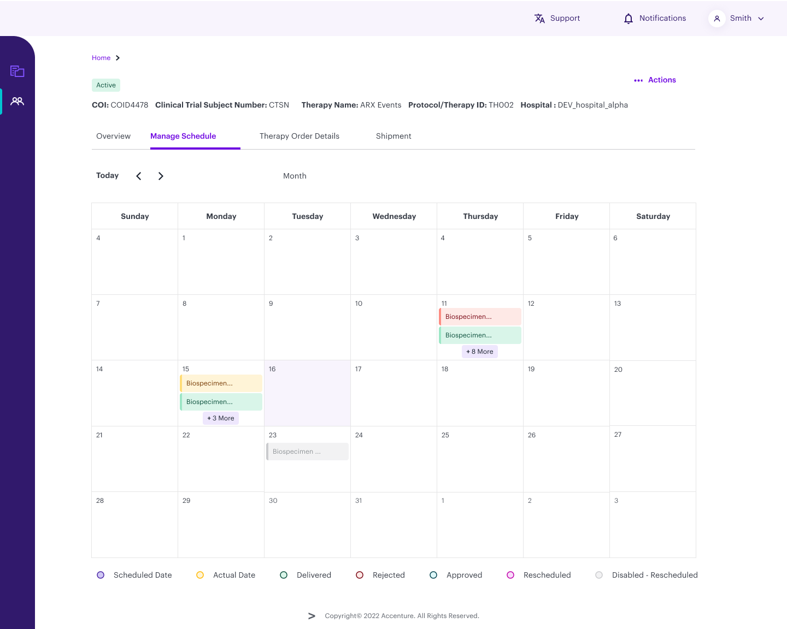Go to the previous month with the left chevron

click(138, 176)
